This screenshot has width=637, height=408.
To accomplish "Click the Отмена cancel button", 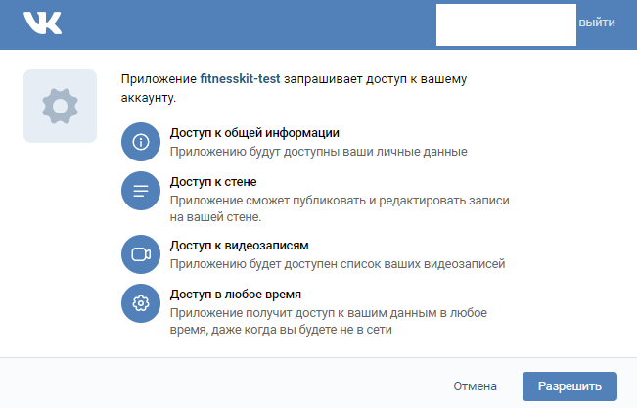I will [475, 386].
